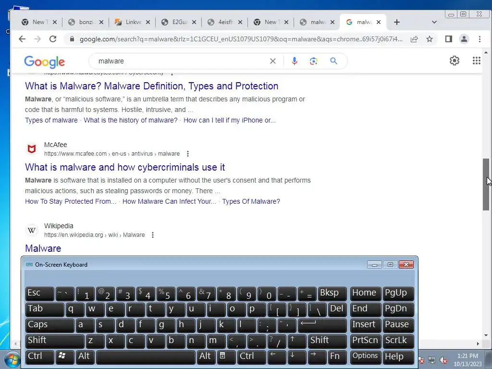Switch to the 4eisfh tab
This screenshot has width=492, height=369.
pyautogui.click(x=221, y=22)
